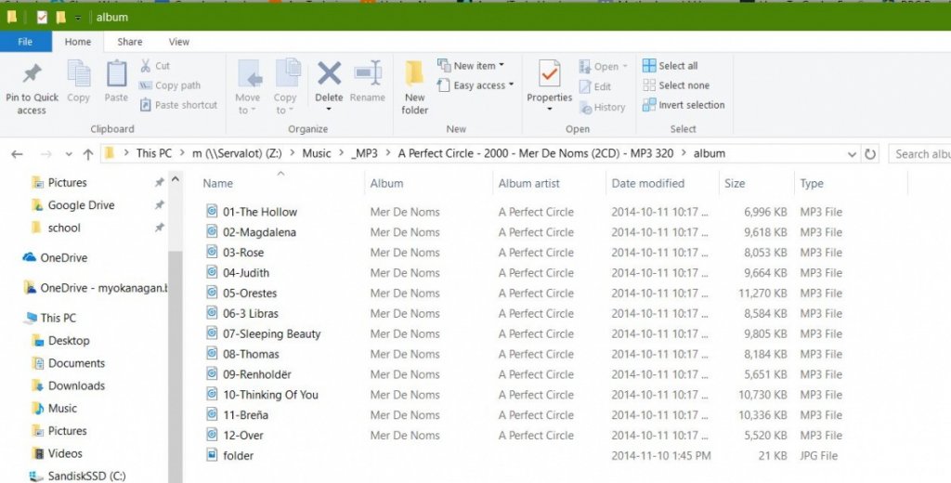The image size is (951, 483).
Task: Open OneDrive - myokanagan entry
Action: pyautogui.click(x=95, y=288)
